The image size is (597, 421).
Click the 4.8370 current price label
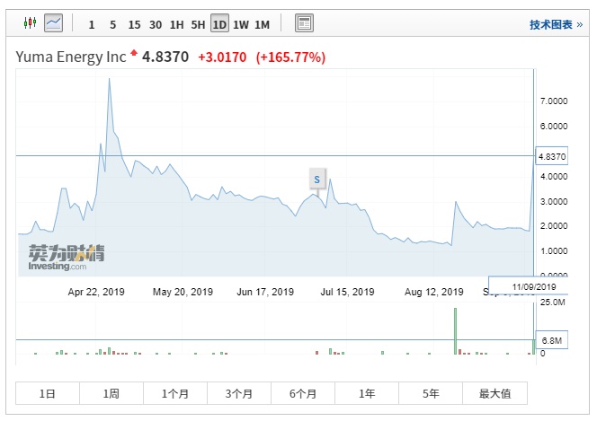pos(550,156)
